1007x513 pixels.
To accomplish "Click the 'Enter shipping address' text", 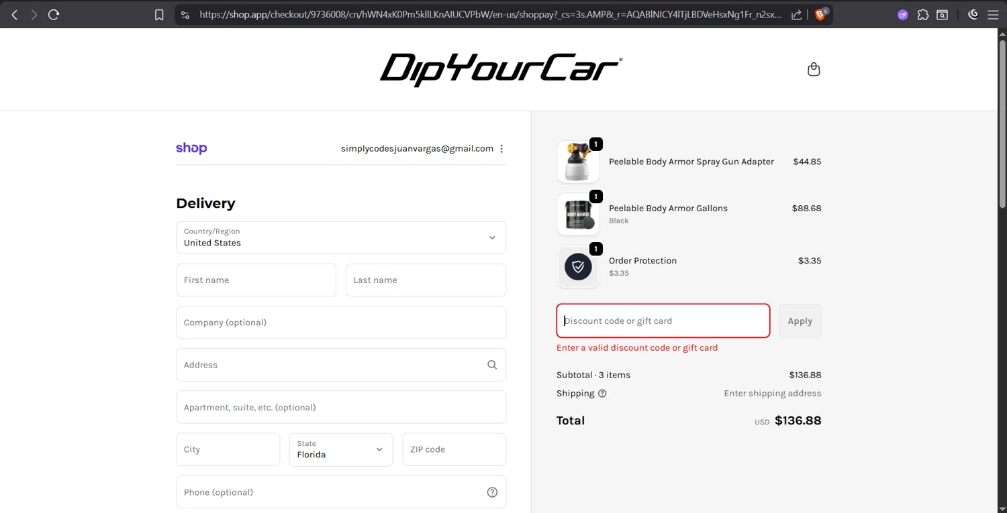I will (x=772, y=394).
